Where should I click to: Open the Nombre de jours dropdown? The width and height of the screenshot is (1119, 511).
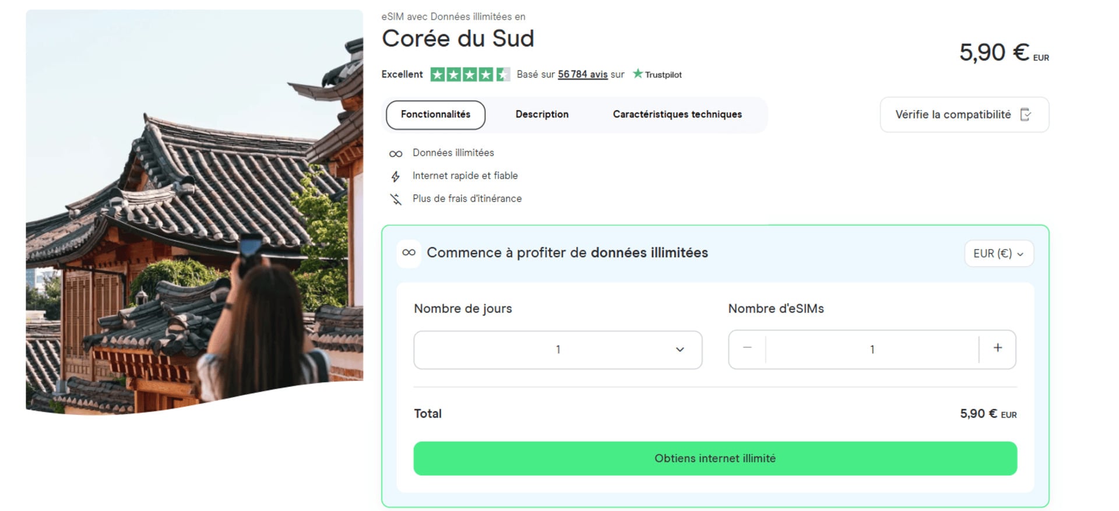coord(558,349)
